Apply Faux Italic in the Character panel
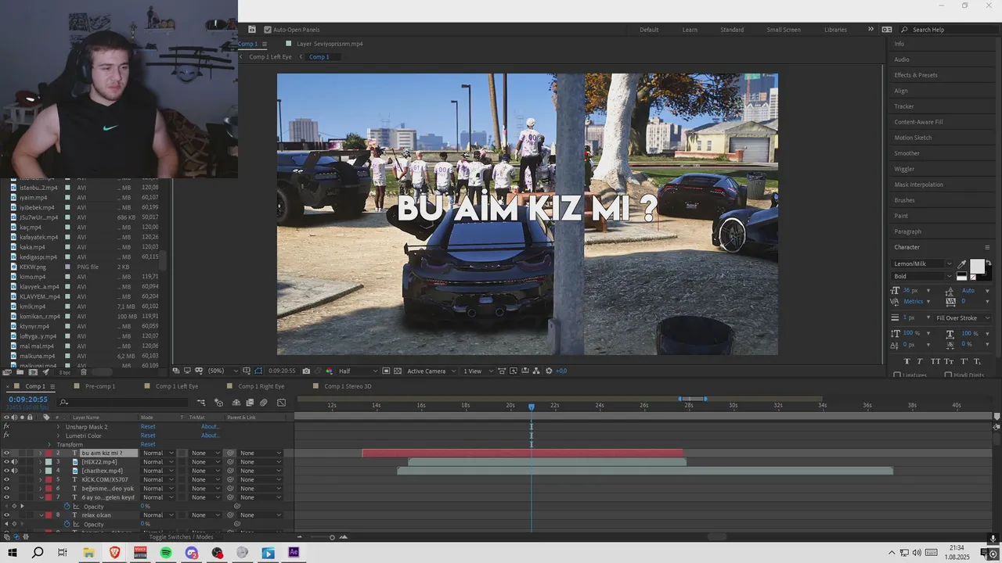1002x563 pixels. pyautogui.click(x=921, y=361)
